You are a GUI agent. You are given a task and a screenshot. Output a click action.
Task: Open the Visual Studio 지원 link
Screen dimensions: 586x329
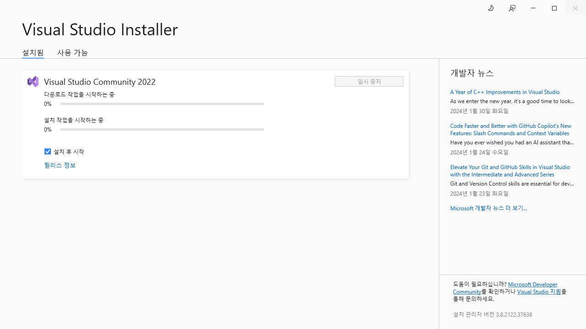(539, 291)
